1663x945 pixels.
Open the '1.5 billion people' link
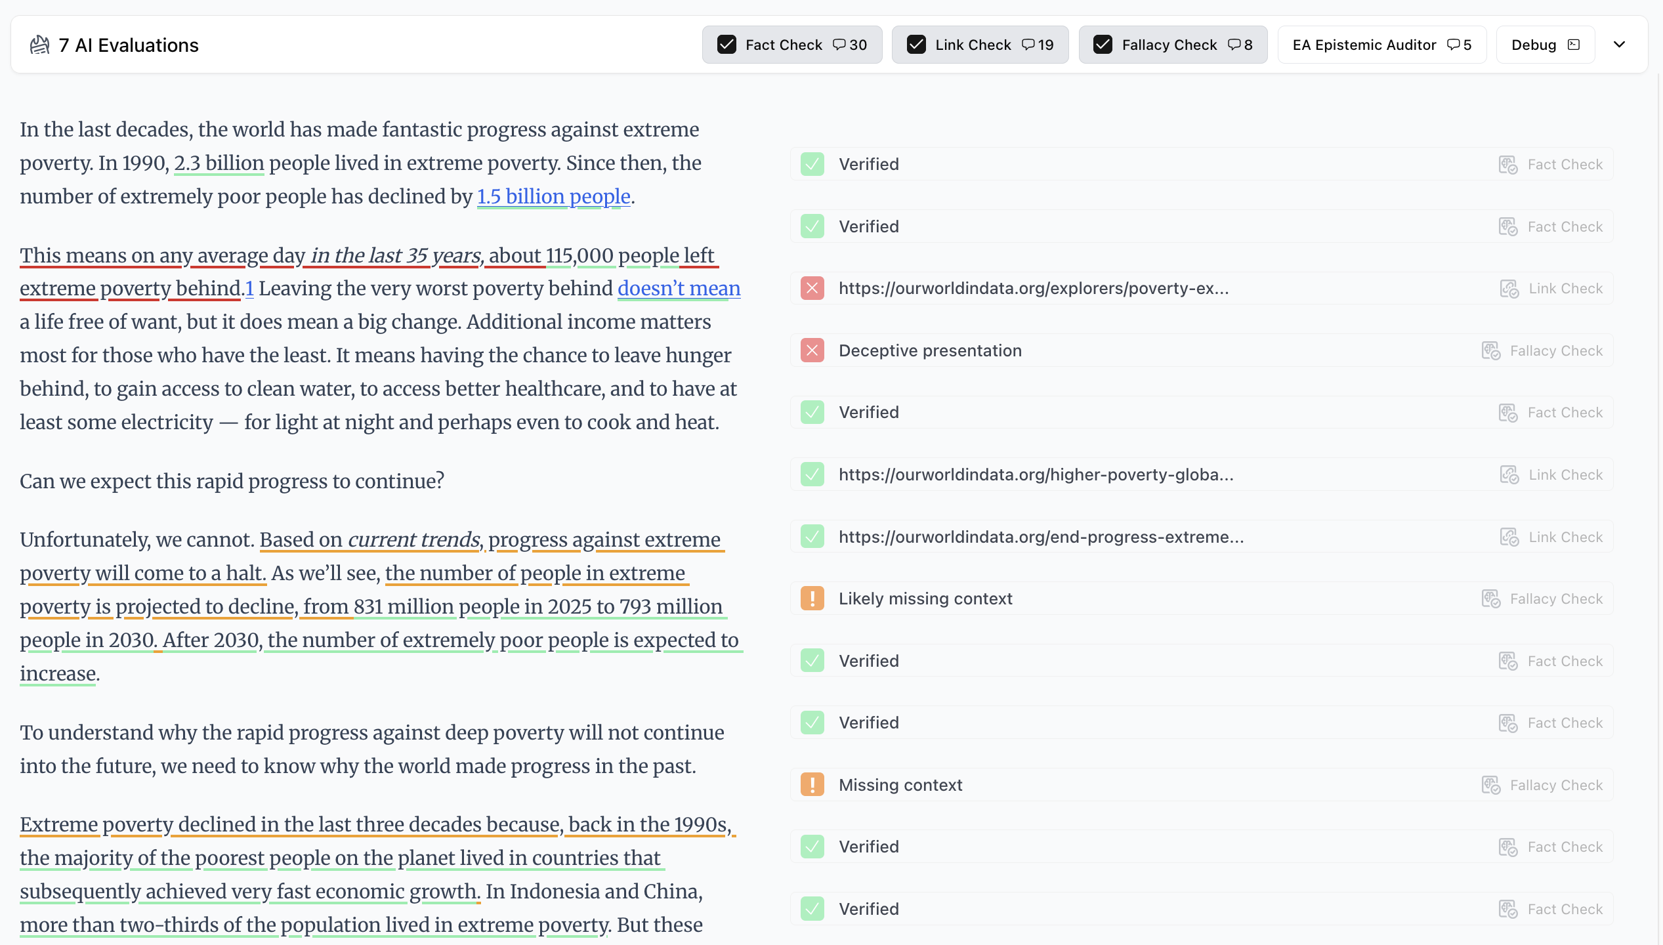pos(553,196)
